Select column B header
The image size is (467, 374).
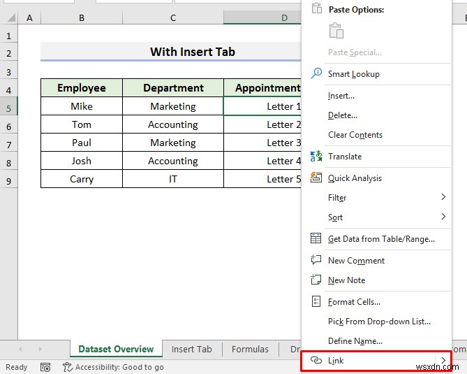pos(82,18)
